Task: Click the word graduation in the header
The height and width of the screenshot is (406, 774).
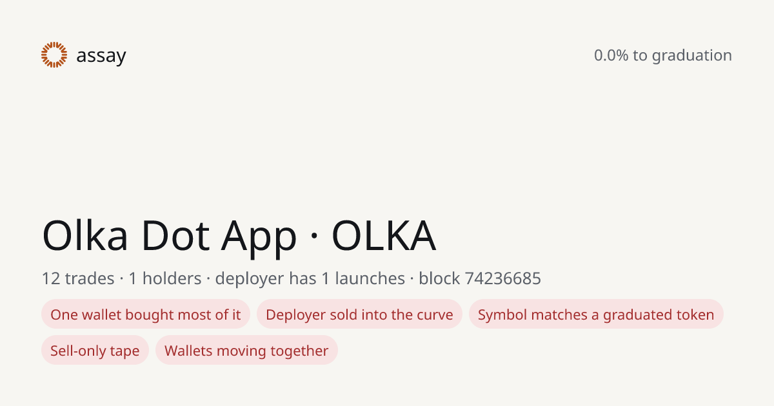Action: pos(691,56)
